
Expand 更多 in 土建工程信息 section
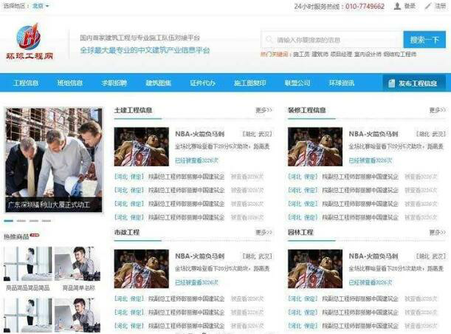tap(264, 110)
